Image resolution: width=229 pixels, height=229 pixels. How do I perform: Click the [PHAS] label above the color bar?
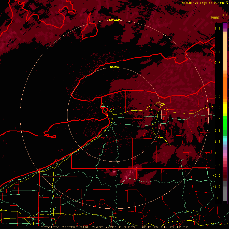point(215,18)
